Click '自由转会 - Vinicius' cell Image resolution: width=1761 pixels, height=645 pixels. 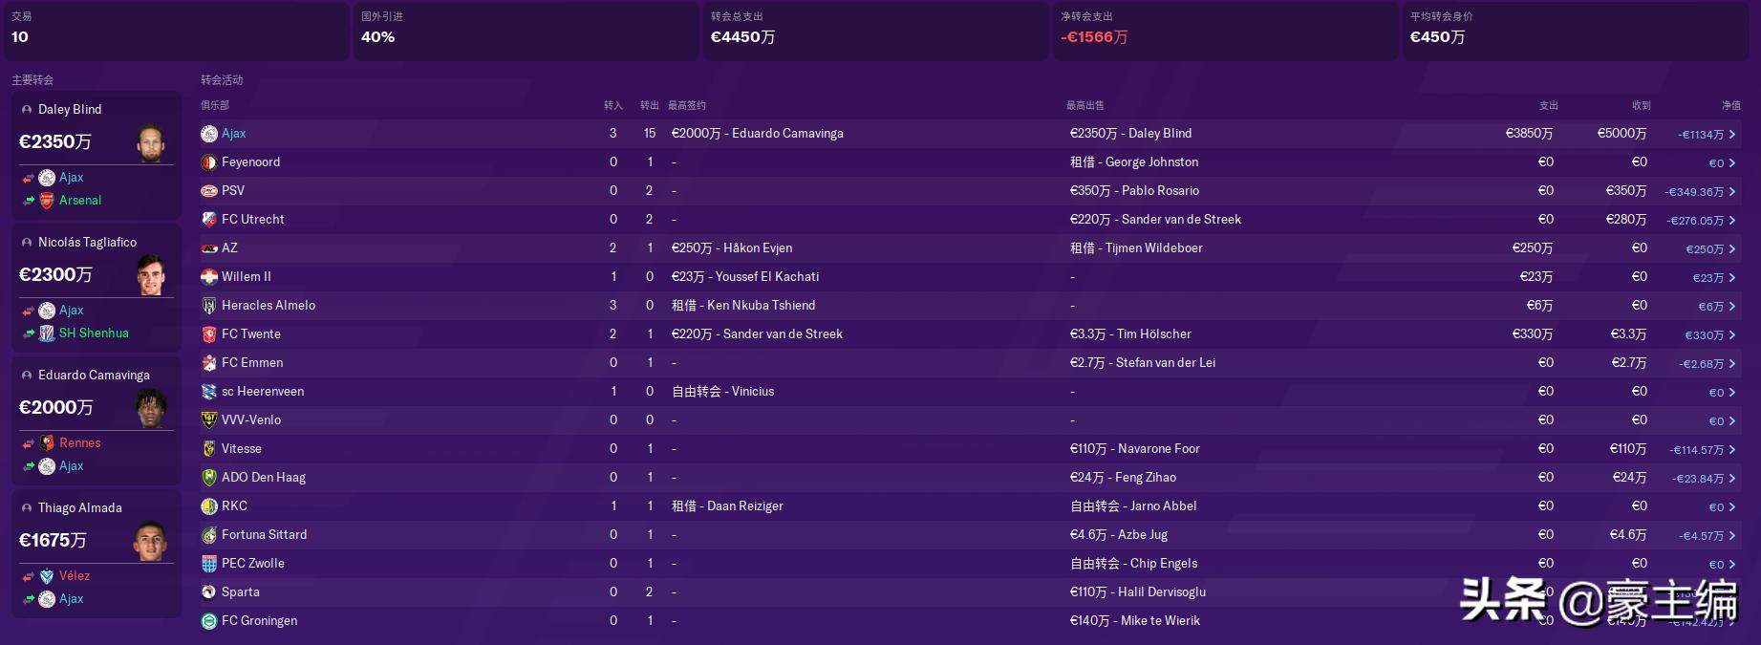point(723,392)
